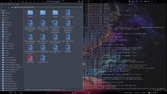Open the Go menu
Image resolution: width=167 pixels, height=94 pixels.
coord(13,4)
